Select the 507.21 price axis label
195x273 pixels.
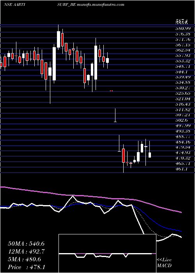coord(184,115)
